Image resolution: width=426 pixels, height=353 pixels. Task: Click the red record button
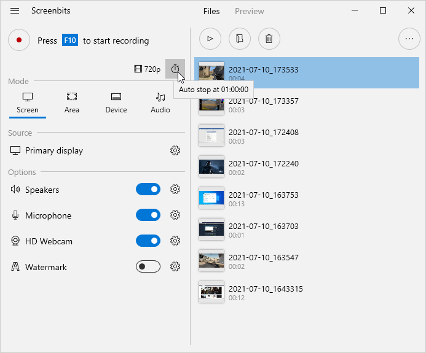[x=19, y=40]
